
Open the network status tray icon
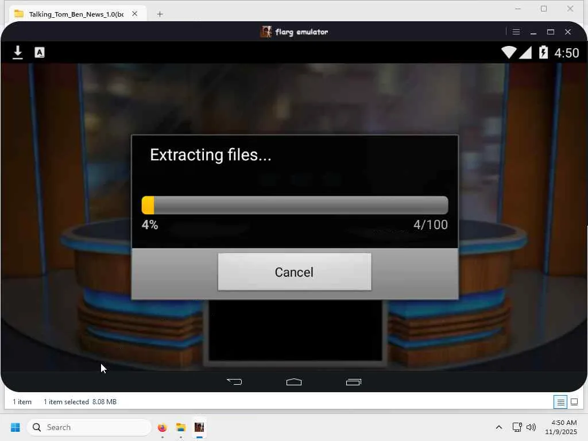coord(517,427)
